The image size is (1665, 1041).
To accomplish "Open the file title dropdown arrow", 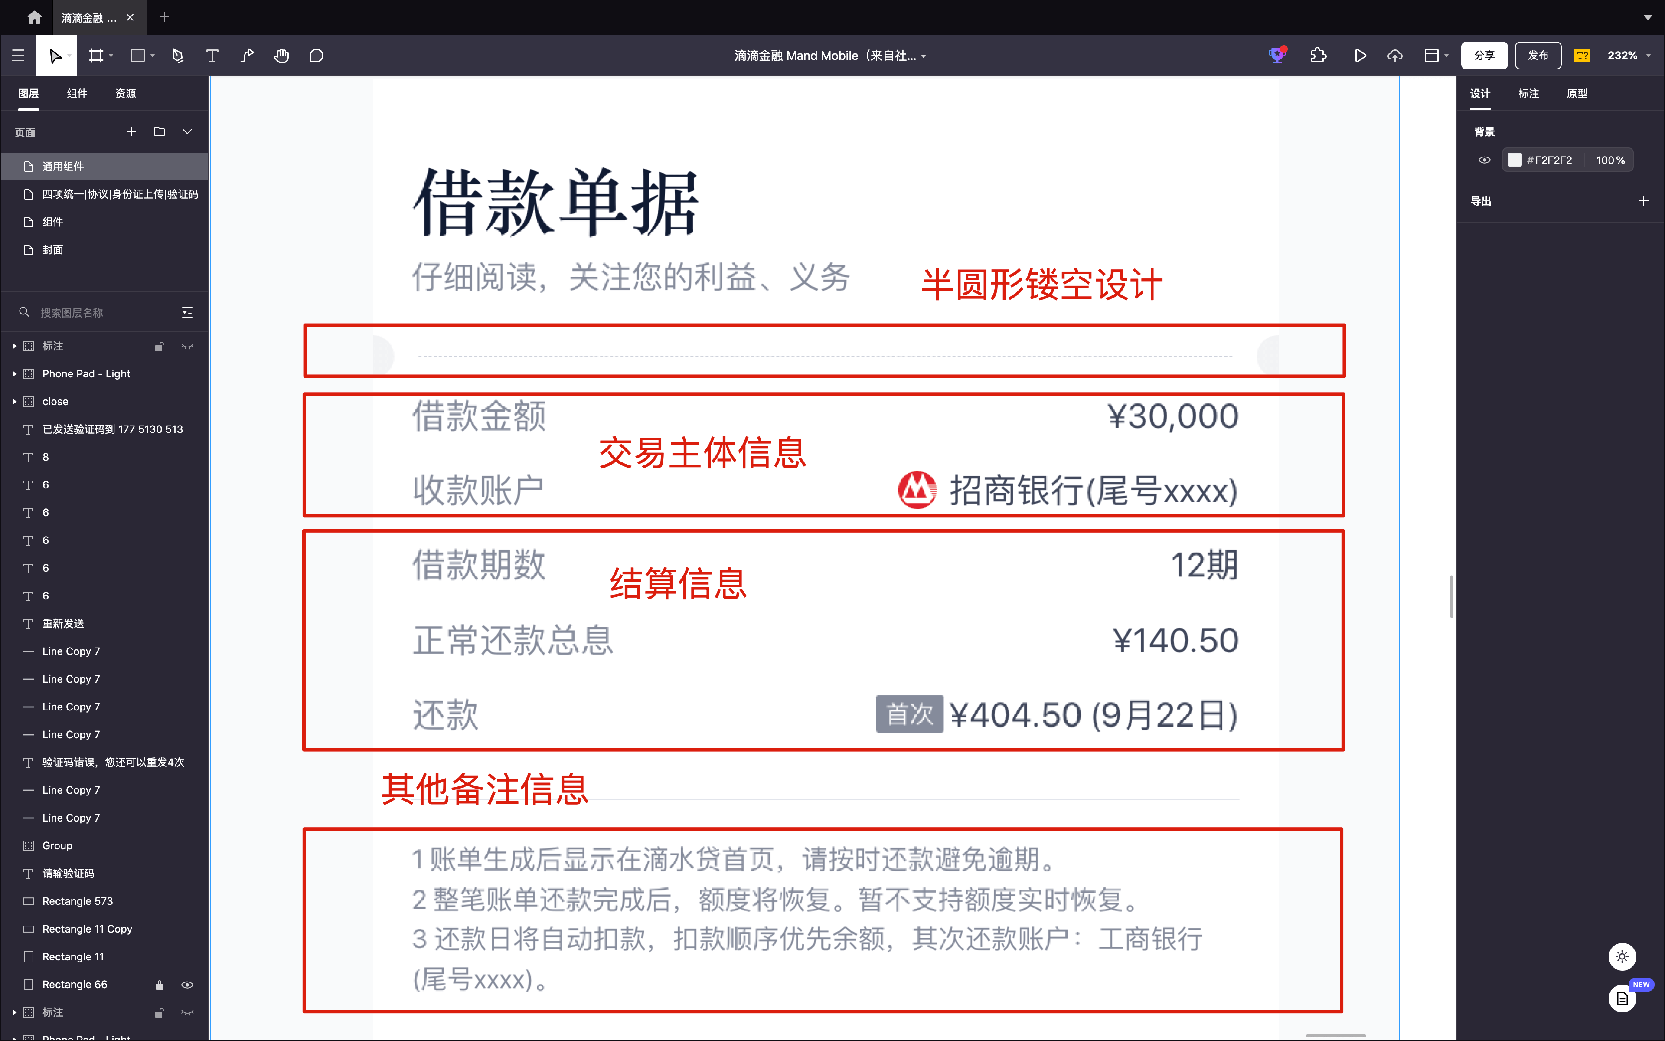I will click(x=924, y=56).
